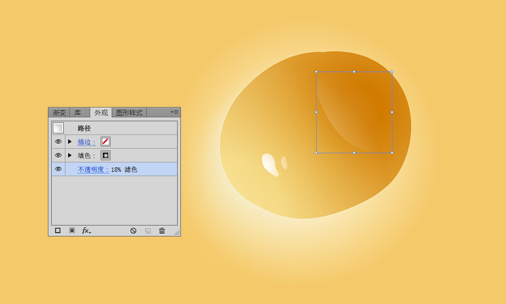The height and width of the screenshot is (304, 506).
Task: Expand the 填色 fill row
Action: 70,155
